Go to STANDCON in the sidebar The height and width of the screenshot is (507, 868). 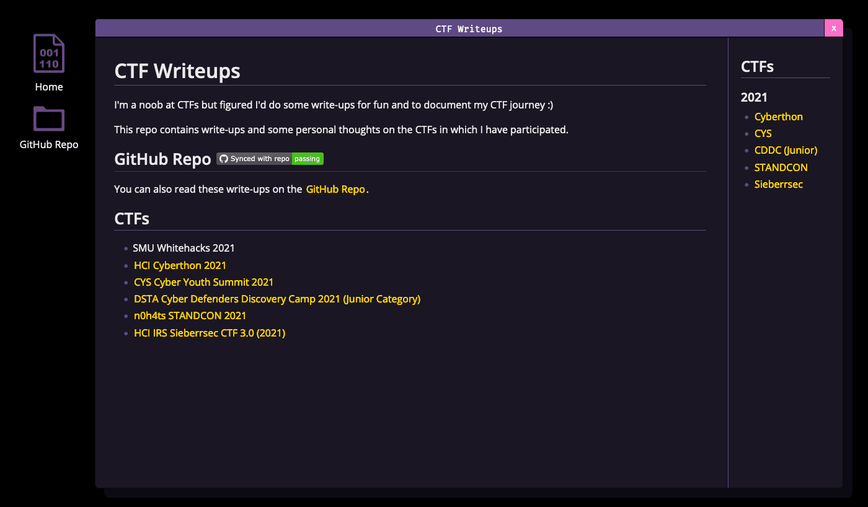pyautogui.click(x=781, y=167)
